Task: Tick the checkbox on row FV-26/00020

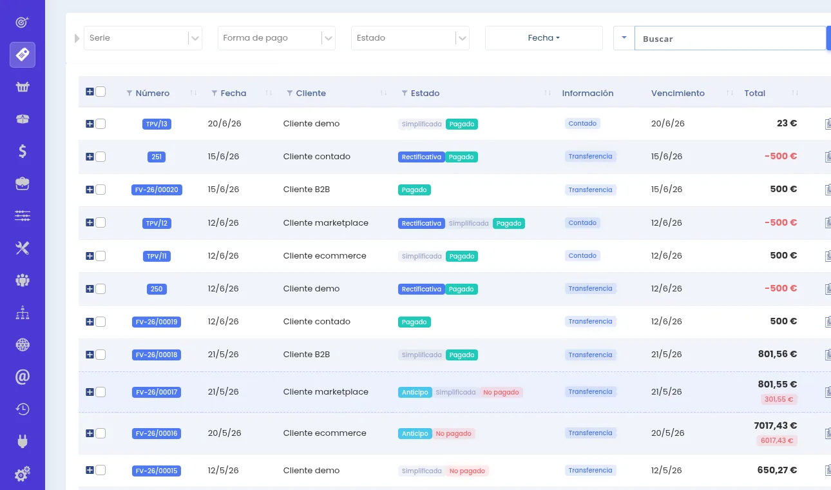Action: (100, 190)
